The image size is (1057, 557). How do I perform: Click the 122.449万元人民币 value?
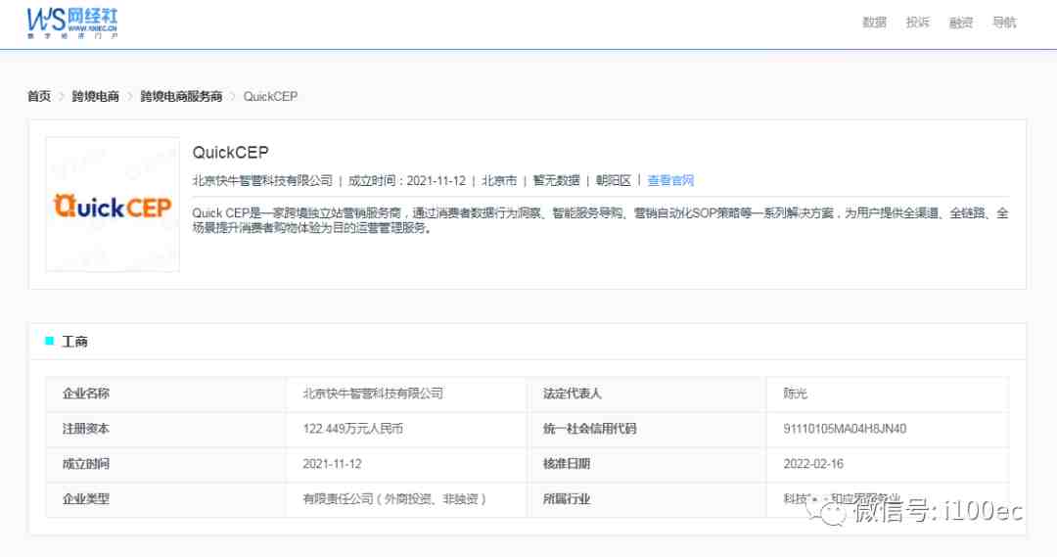click(352, 428)
